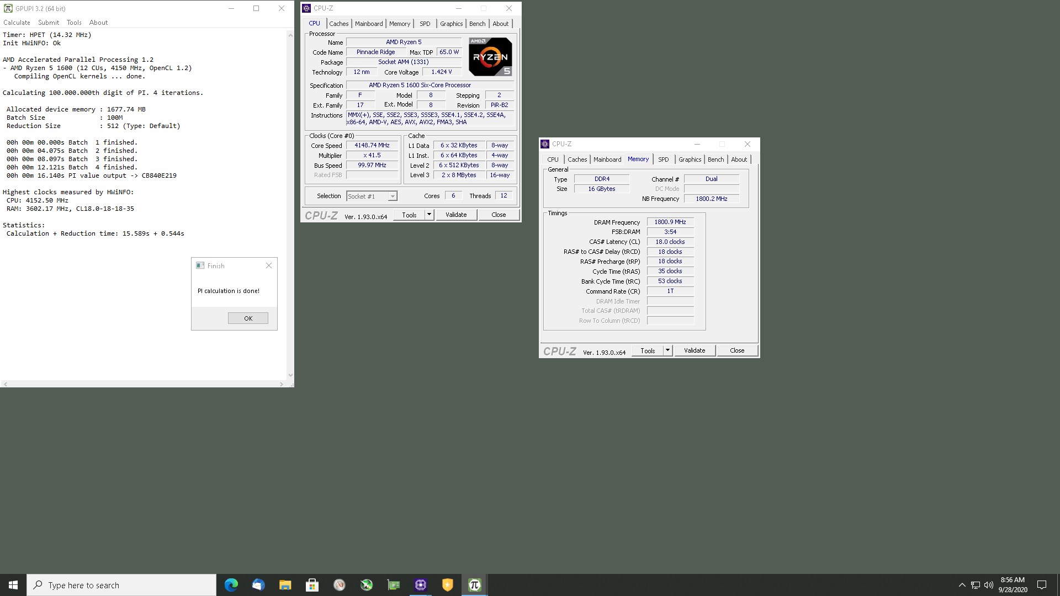Open Microsoft Store from the taskbar

(x=312, y=585)
